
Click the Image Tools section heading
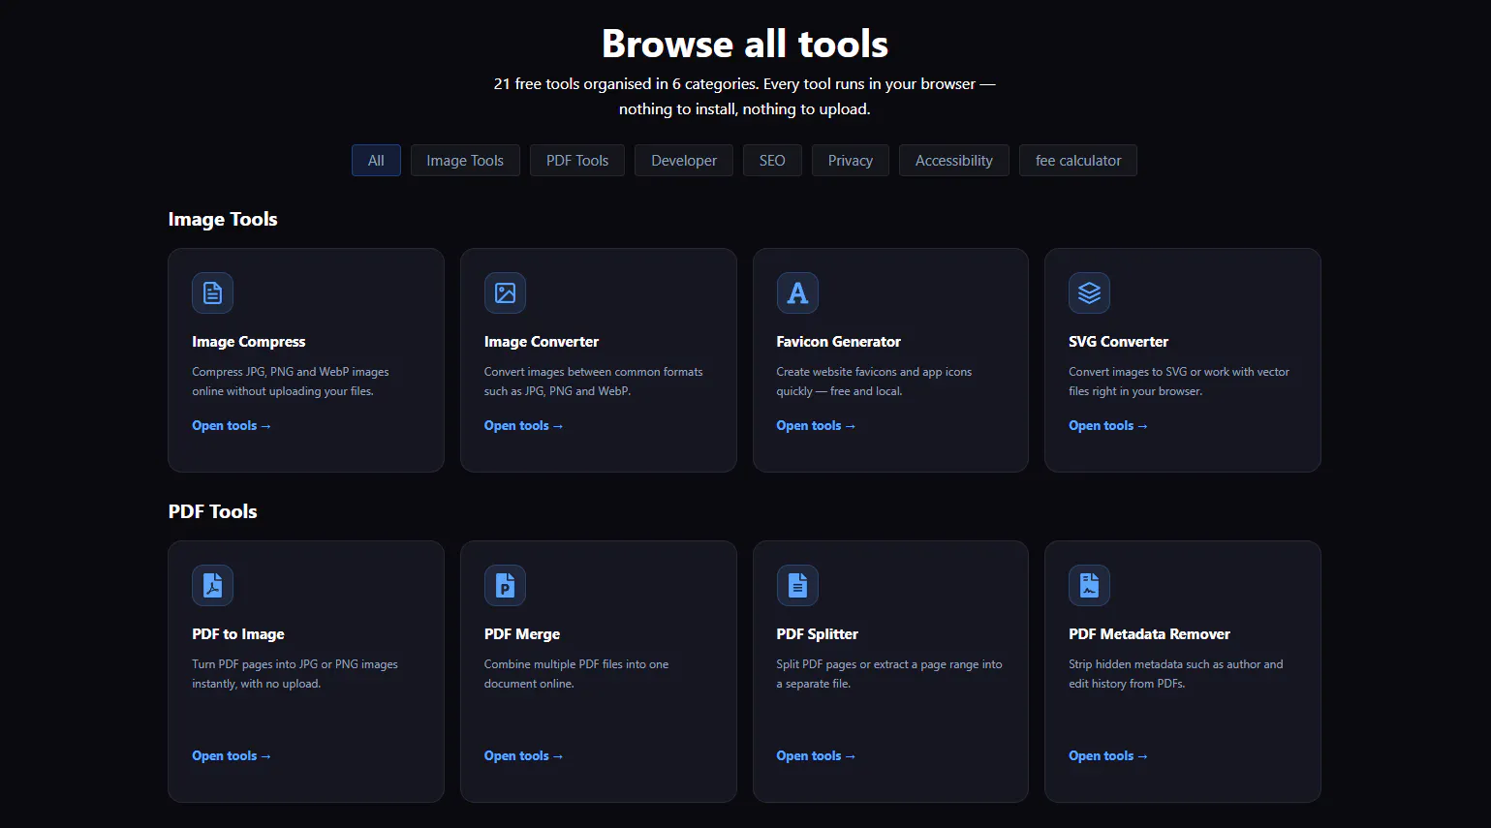(x=223, y=220)
